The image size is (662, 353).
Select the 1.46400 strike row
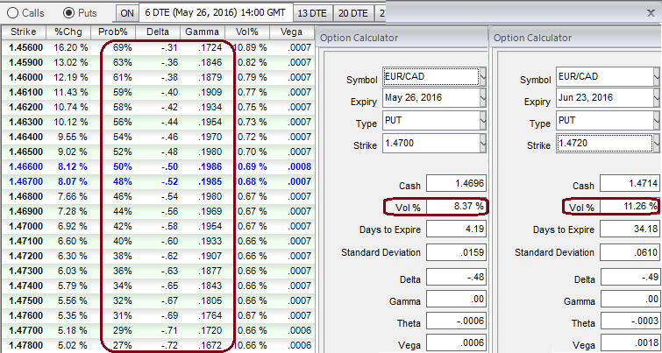click(x=158, y=137)
